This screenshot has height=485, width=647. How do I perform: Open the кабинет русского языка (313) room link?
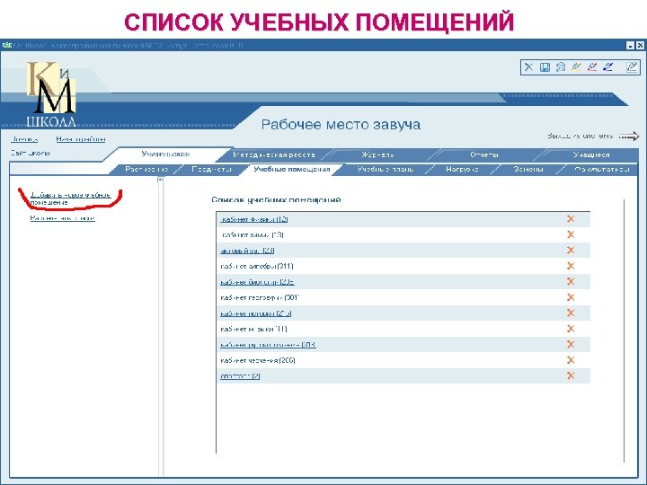click(x=268, y=345)
